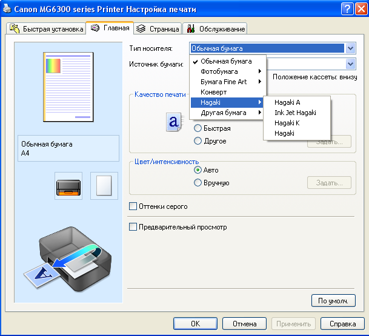The width and height of the screenshot is (369, 336).
Task: Click the Справка help button
Action: click(x=342, y=324)
